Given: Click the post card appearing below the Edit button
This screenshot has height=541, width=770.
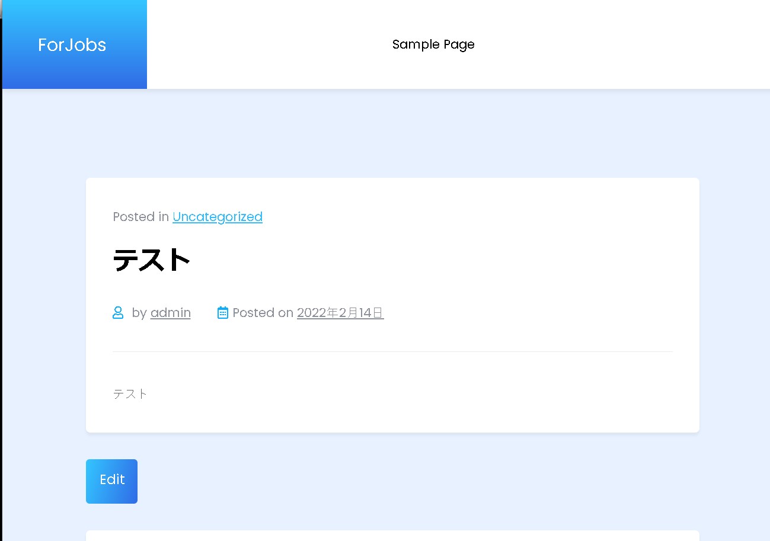Looking at the screenshot, I should pos(391,535).
